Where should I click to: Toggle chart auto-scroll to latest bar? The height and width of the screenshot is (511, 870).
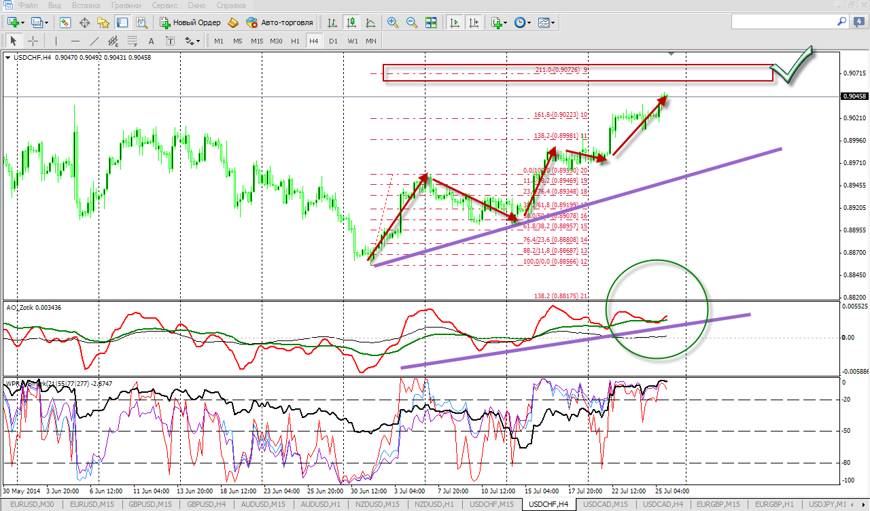tap(454, 22)
